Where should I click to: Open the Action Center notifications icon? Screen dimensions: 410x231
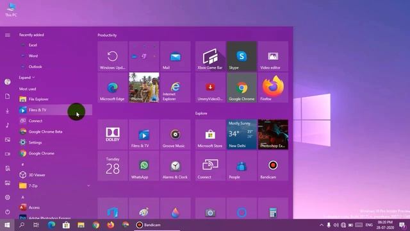pos(402,225)
